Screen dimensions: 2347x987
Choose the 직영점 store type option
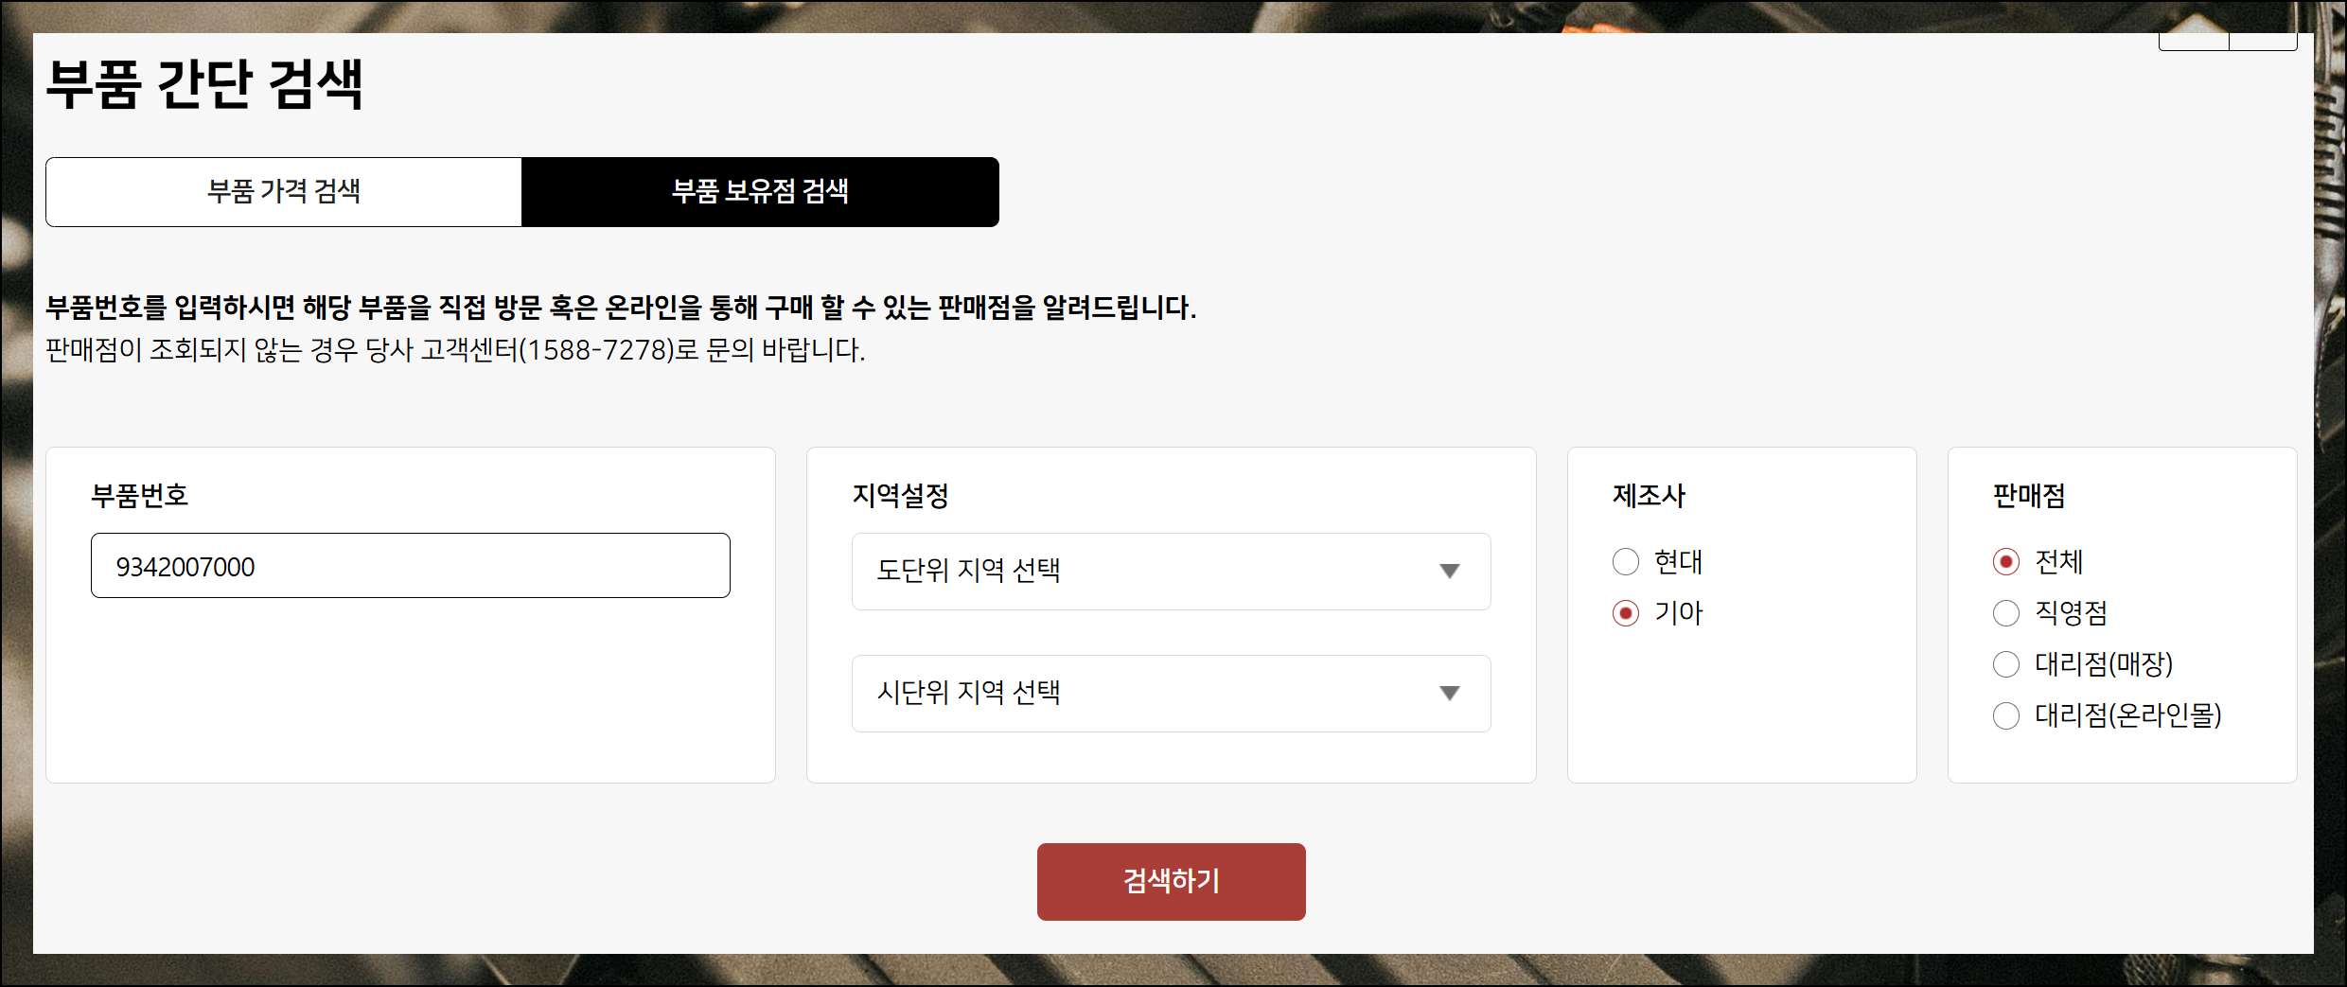point(2006,613)
